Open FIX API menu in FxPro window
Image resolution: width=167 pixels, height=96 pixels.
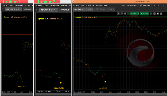[99, 6]
